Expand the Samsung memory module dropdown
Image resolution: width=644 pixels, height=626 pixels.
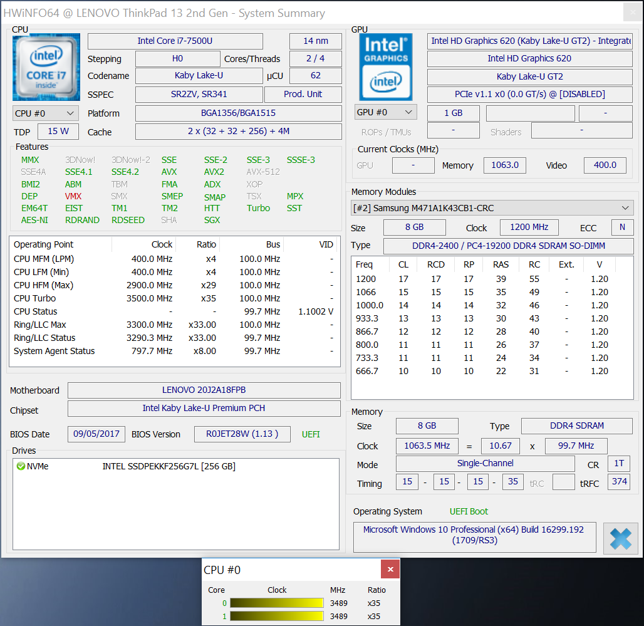(x=492, y=208)
